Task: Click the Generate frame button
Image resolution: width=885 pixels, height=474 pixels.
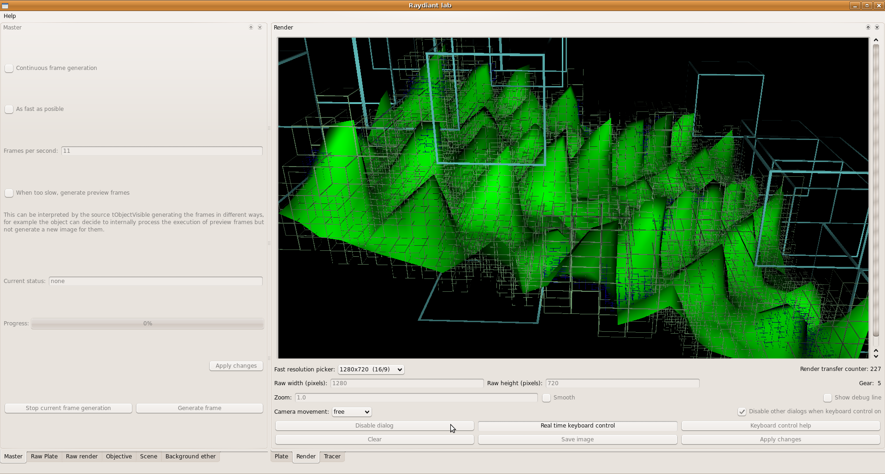Action: (200, 408)
